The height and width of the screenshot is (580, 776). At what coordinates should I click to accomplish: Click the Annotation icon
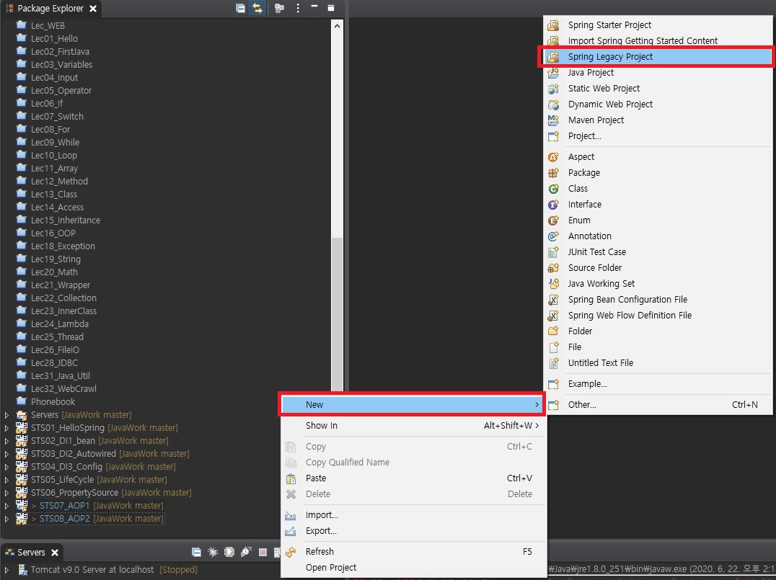[x=553, y=236]
